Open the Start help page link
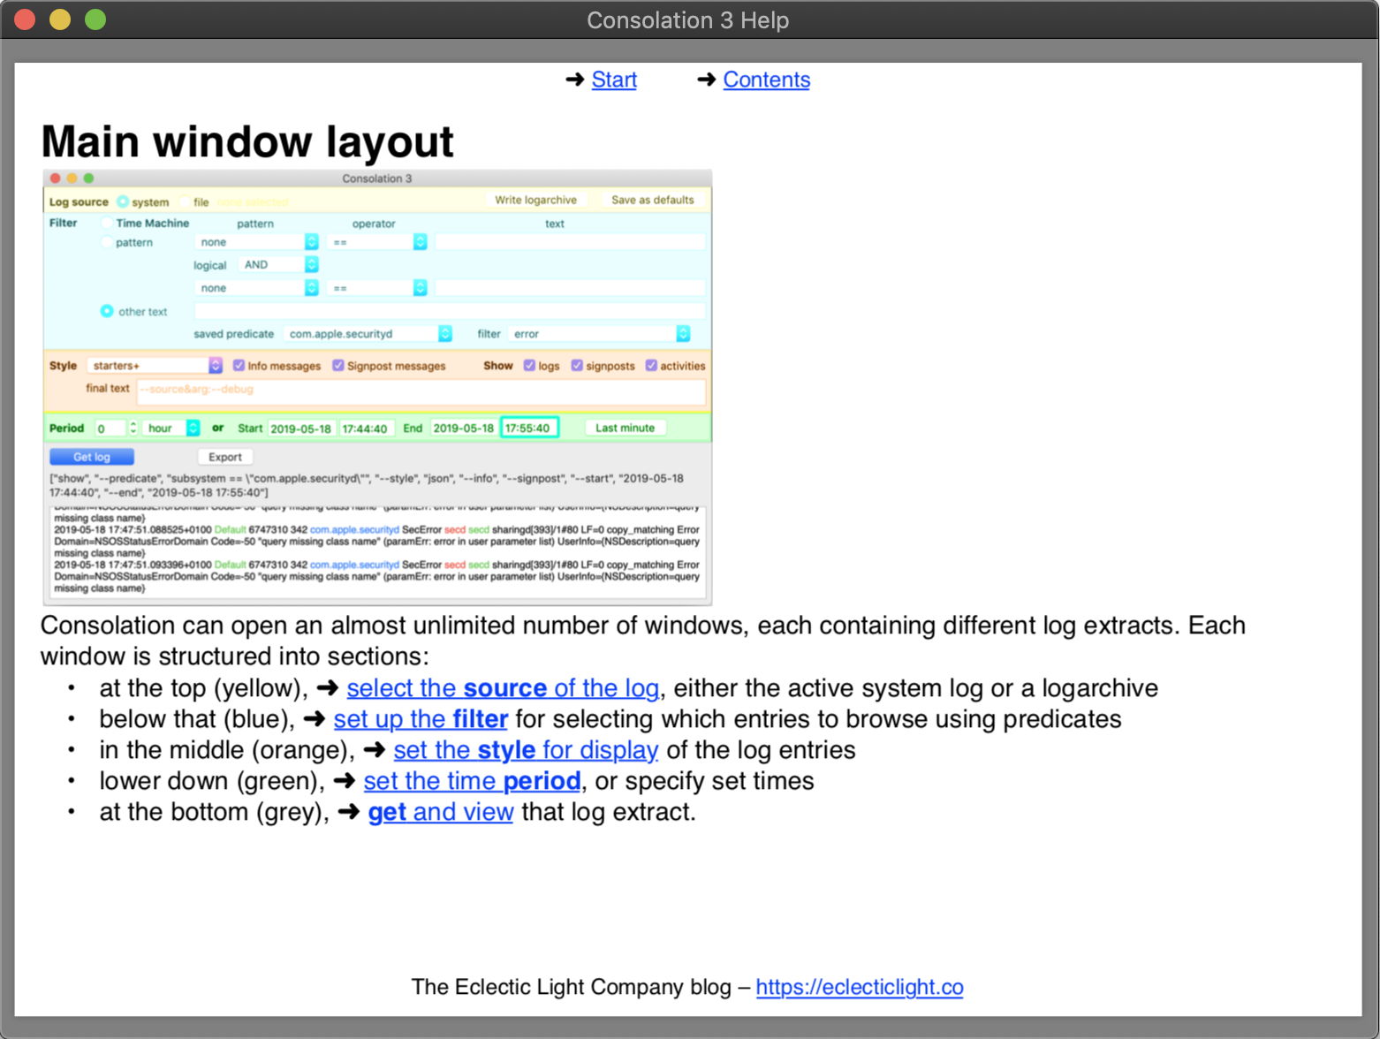Screen dimensions: 1380x1039 [x=613, y=80]
